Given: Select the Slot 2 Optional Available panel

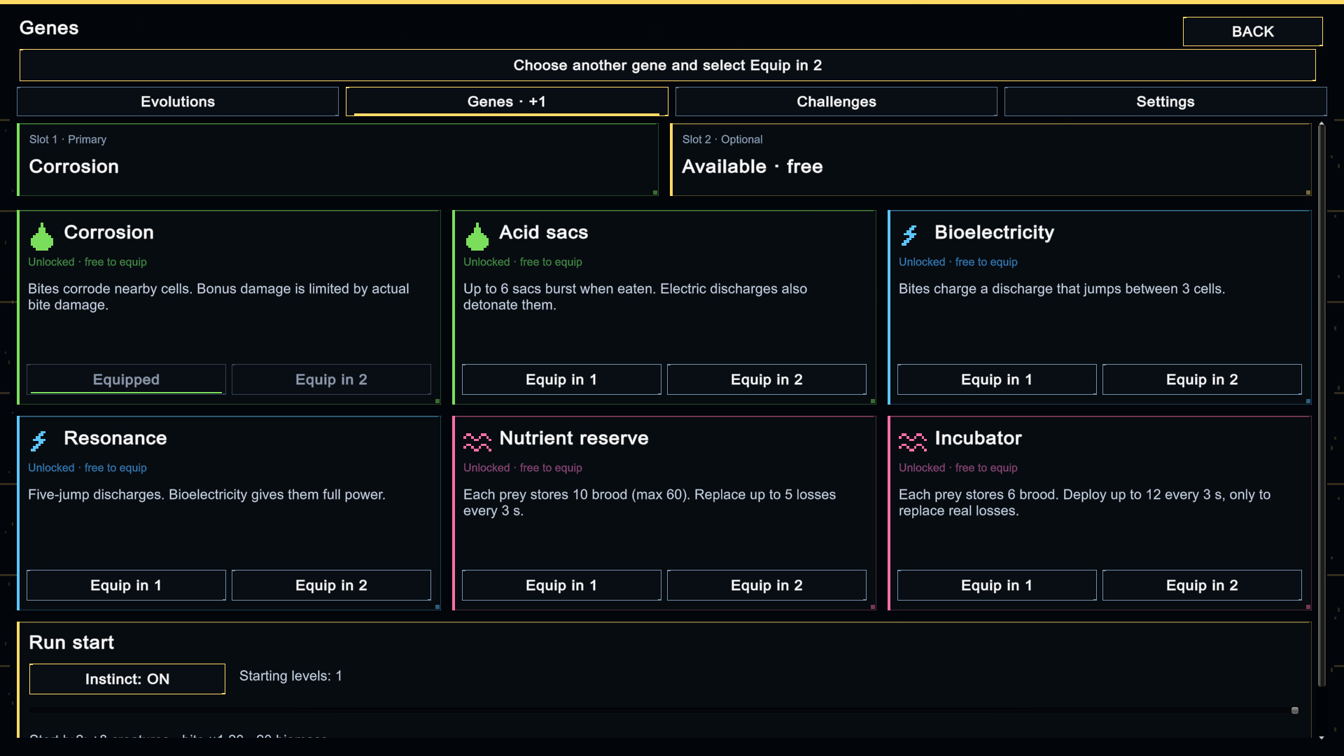Looking at the screenshot, I should (990, 160).
